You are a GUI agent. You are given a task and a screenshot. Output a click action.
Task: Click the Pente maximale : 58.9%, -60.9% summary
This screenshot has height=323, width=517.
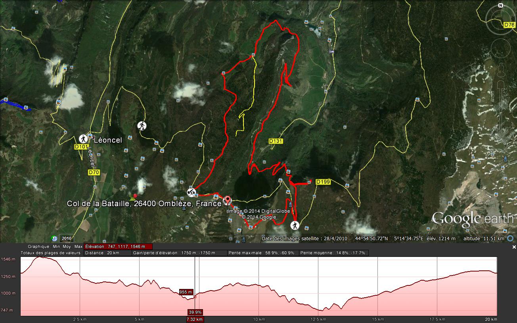tap(263, 253)
